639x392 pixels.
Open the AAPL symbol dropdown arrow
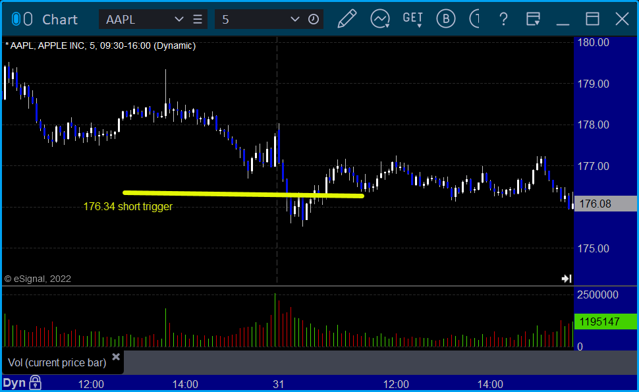(x=179, y=19)
